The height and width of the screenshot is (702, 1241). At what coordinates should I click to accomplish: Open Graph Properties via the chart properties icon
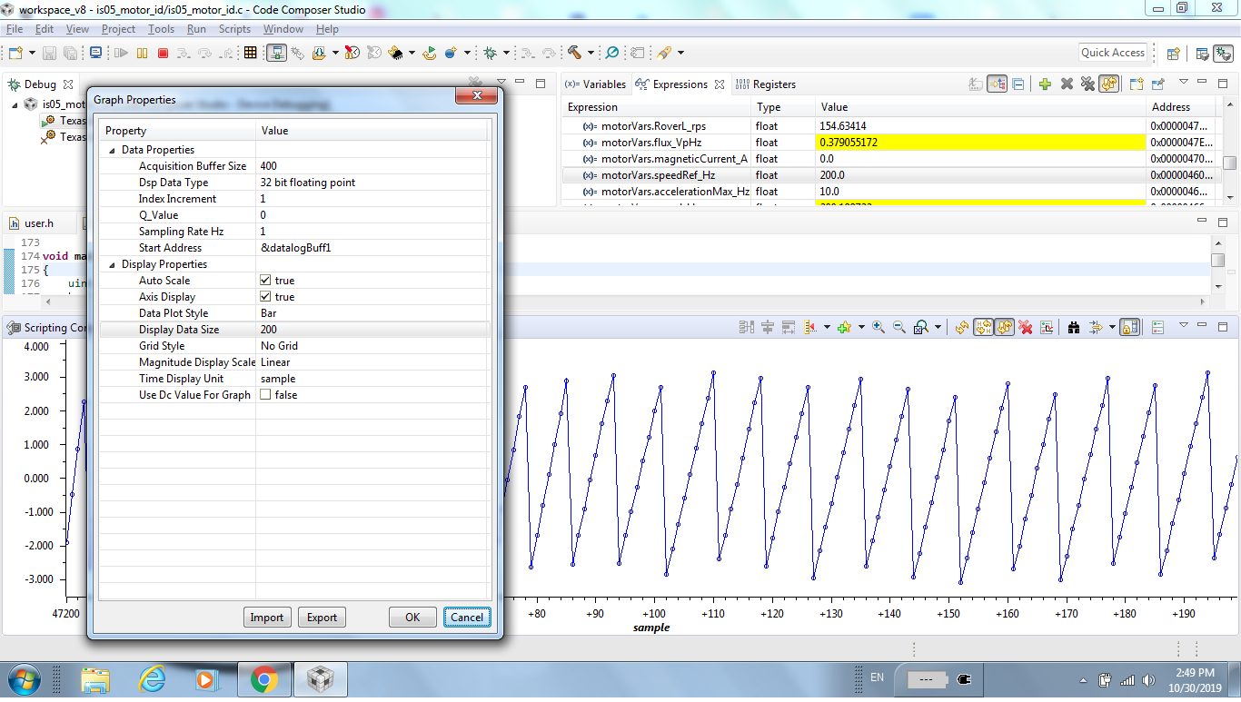1046,326
